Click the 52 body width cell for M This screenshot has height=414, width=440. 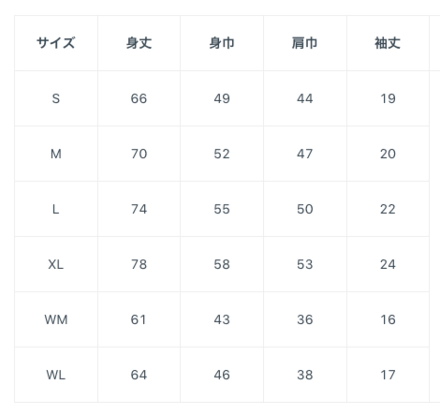(x=222, y=154)
